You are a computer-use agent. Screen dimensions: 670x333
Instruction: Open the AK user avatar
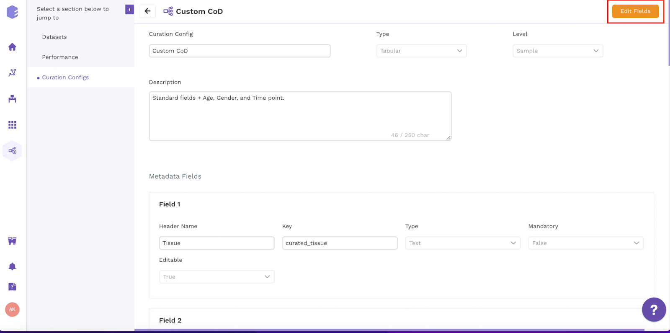[12, 310]
